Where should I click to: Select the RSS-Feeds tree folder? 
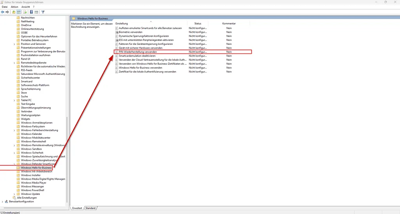[27, 70]
